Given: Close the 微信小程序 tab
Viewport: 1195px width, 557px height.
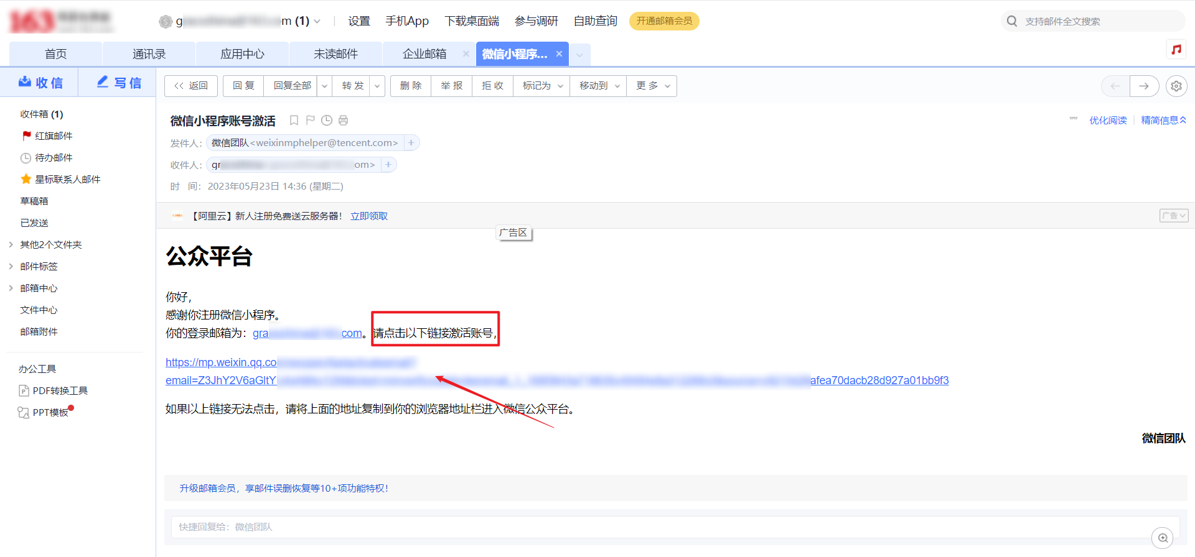Looking at the screenshot, I should tap(559, 54).
